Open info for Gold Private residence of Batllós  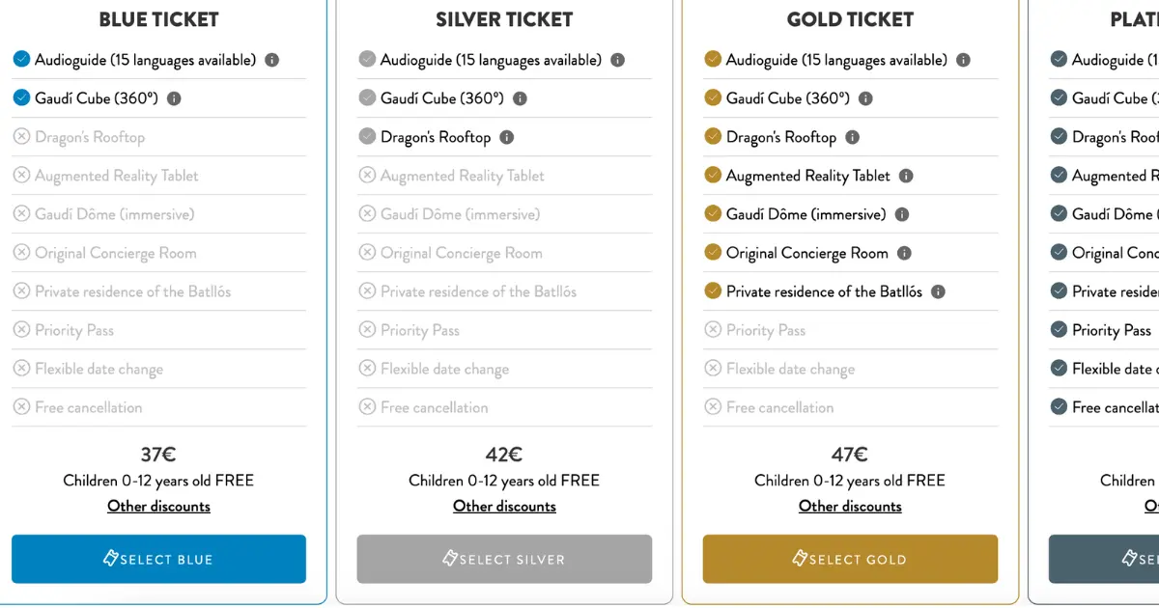click(x=938, y=291)
